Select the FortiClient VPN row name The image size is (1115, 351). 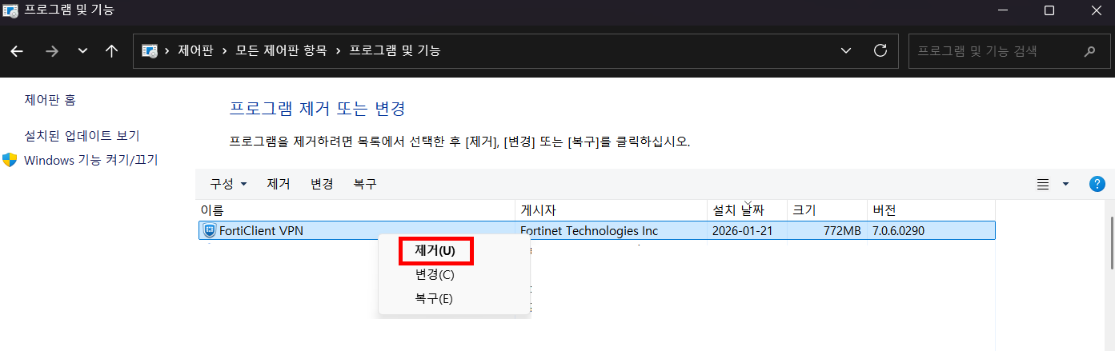point(261,231)
